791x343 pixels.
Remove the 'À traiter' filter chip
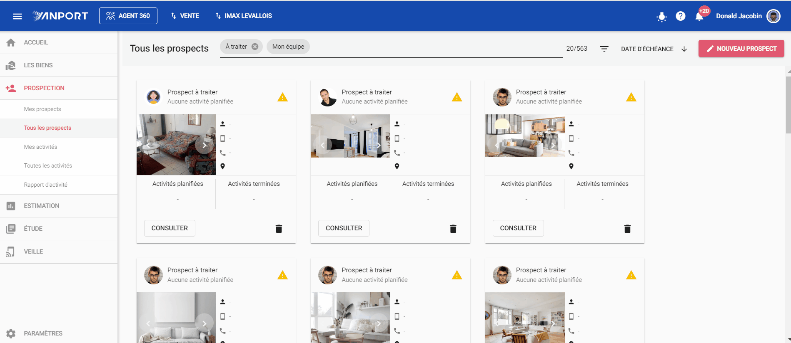click(x=255, y=47)
